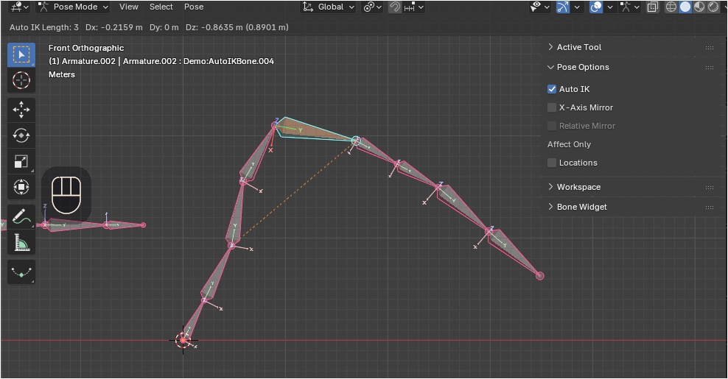Open the gizmo options dropdown arrow
This screenshot has height=379, width=728.
pos(577,7)
